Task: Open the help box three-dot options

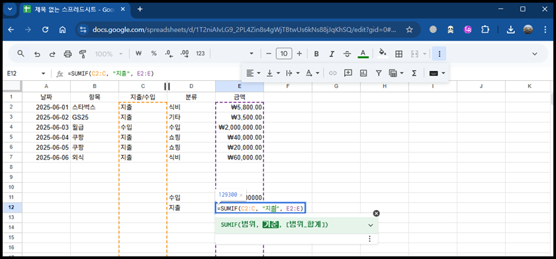Action: tap(369, 238)
